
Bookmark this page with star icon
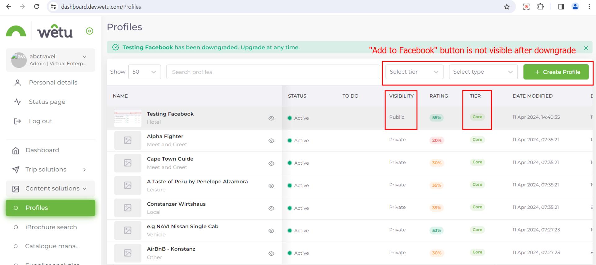pos(507,7)
